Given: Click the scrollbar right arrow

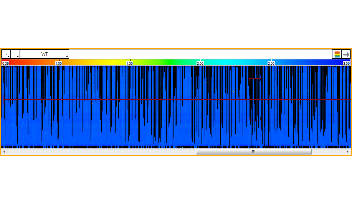Looking at the screenshot, I should pos(348,152).
